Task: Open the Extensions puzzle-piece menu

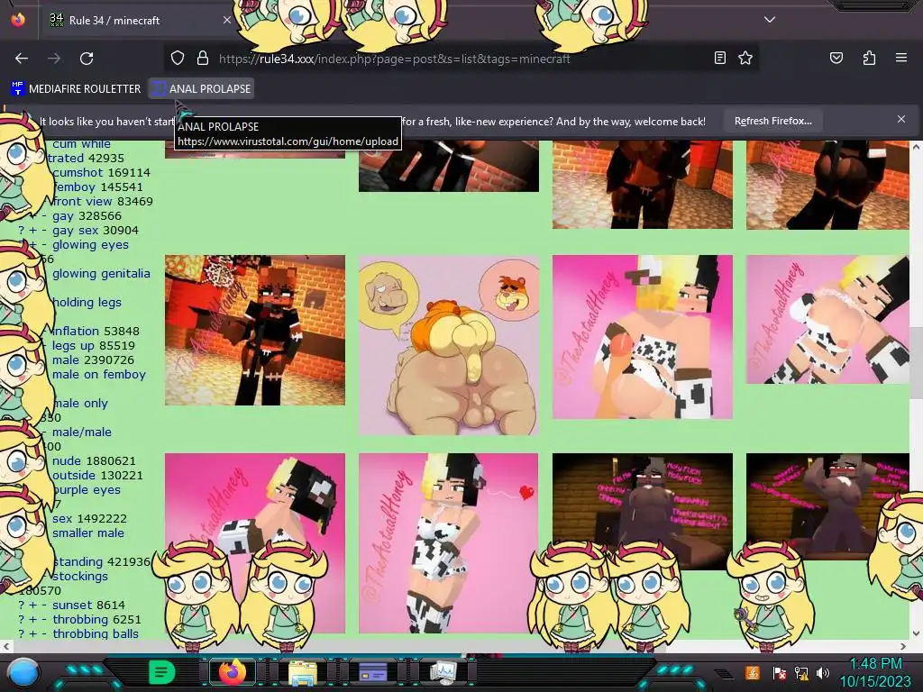Action: [x=869, y=58]
